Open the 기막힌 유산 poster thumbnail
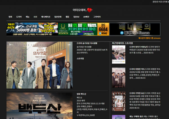 [x=119, y=101]
